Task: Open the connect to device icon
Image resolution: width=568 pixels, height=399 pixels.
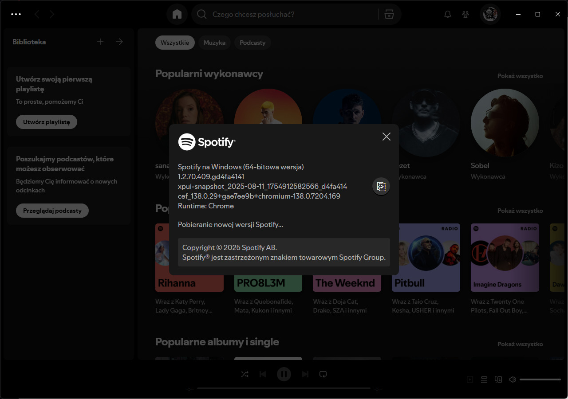Action: point(498,379)
